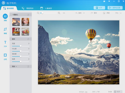Image resolution: width=125 pixels, height=93 pixels.
Task: Click the redo arrow in toolbar
Action: point(92,13)
